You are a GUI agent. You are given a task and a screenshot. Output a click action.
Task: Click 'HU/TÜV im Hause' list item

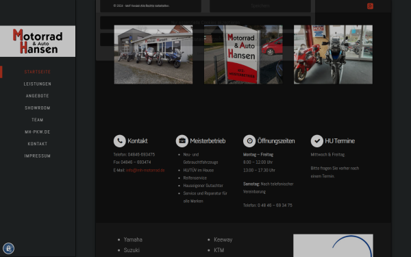coord(199,170)
